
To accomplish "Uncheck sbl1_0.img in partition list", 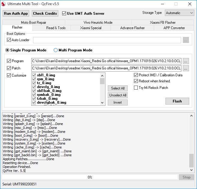I will tap(34, 75).
